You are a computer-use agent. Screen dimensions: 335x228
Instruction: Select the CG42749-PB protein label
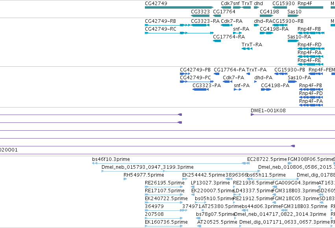click(195, 70)
